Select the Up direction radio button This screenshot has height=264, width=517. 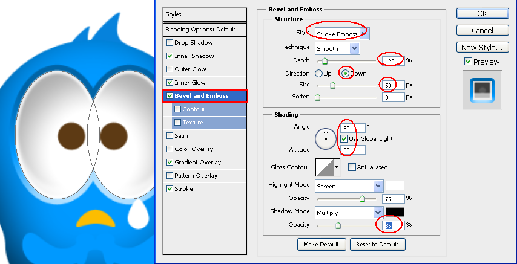318,74
